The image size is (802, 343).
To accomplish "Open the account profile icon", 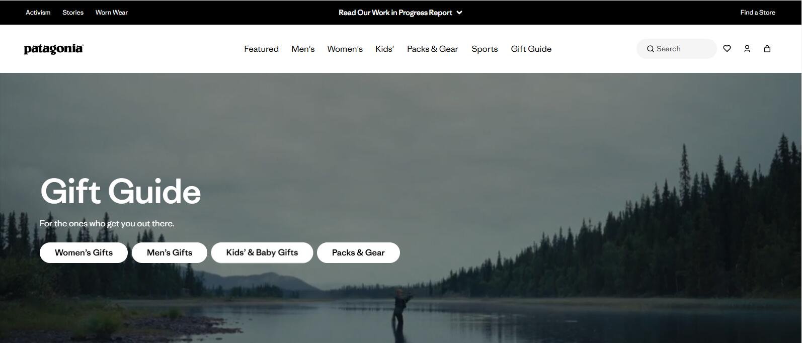I will 747,49.
